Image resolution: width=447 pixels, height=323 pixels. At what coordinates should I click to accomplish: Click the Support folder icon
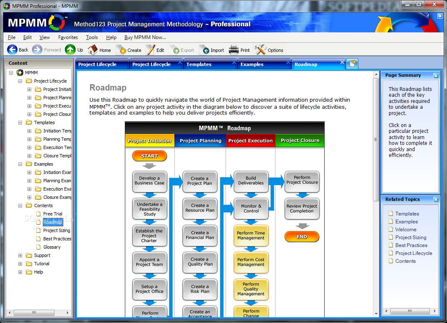(x=29, y=255)
